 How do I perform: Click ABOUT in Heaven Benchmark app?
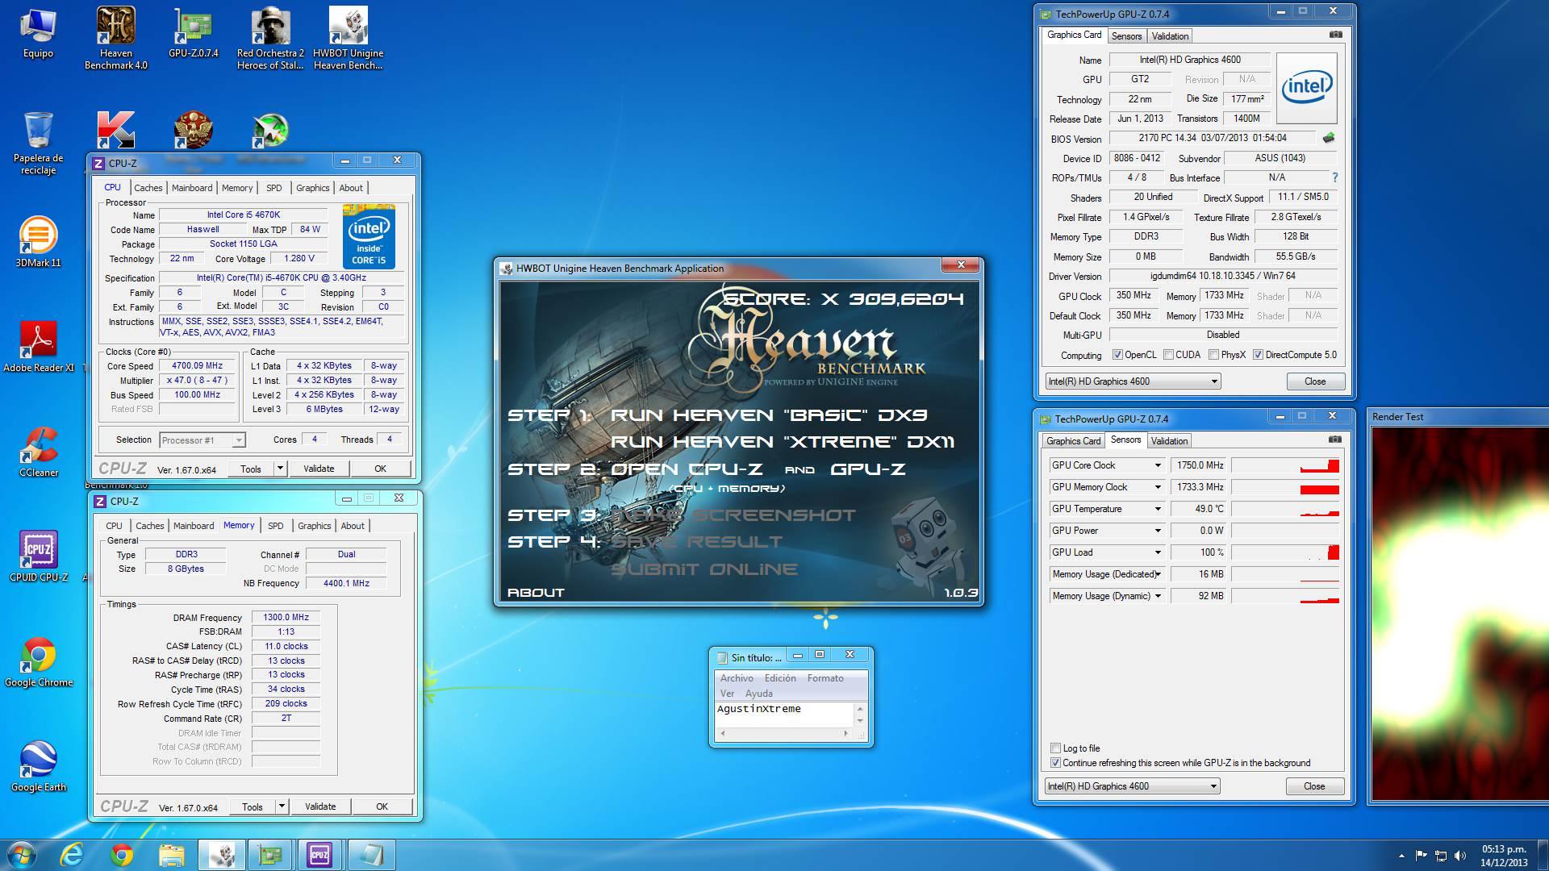click(536, 593)
